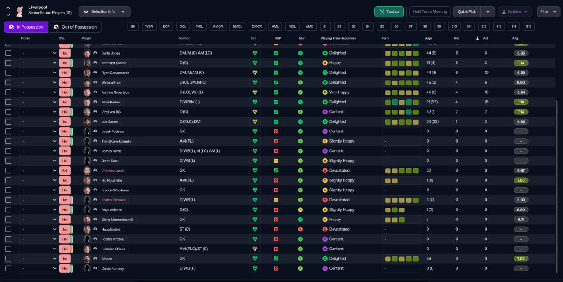Image resolution: width=563 pixels, height=282 pixels.
Task: Open the Filter dropdown
Action: (548, 11)
